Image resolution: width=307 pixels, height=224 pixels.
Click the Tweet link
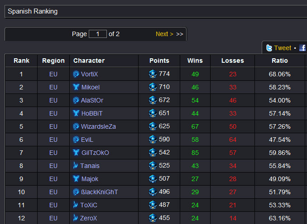283,48
